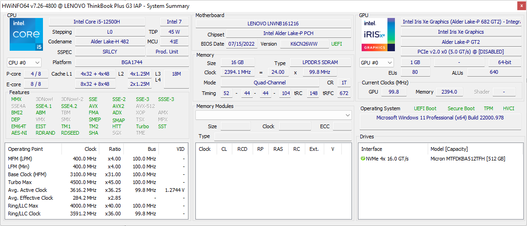This screenshot has height=226, width=527.
Task: Select the MFM (LPM) row
Action: (97, 159)
